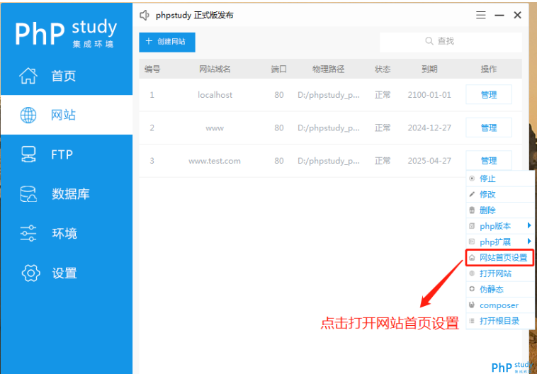The height and width of the screenshot is (374, 537).
Task: Open 管理 dropdown for localhost row
Action: (x=489, y=94)
